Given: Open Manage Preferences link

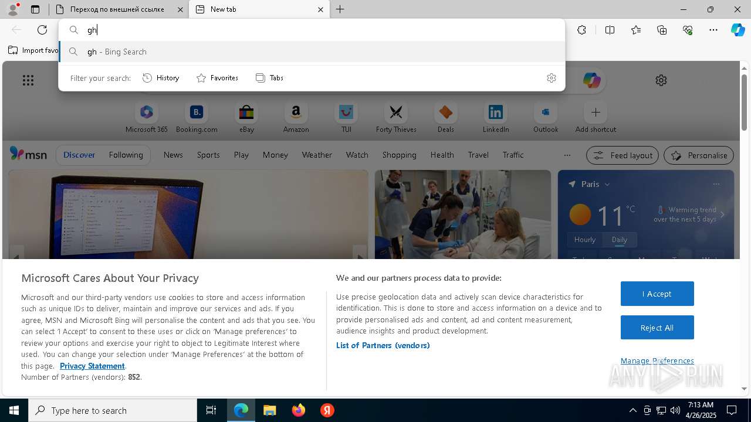Looking at the screenshot, I should (x=657, y=360).
